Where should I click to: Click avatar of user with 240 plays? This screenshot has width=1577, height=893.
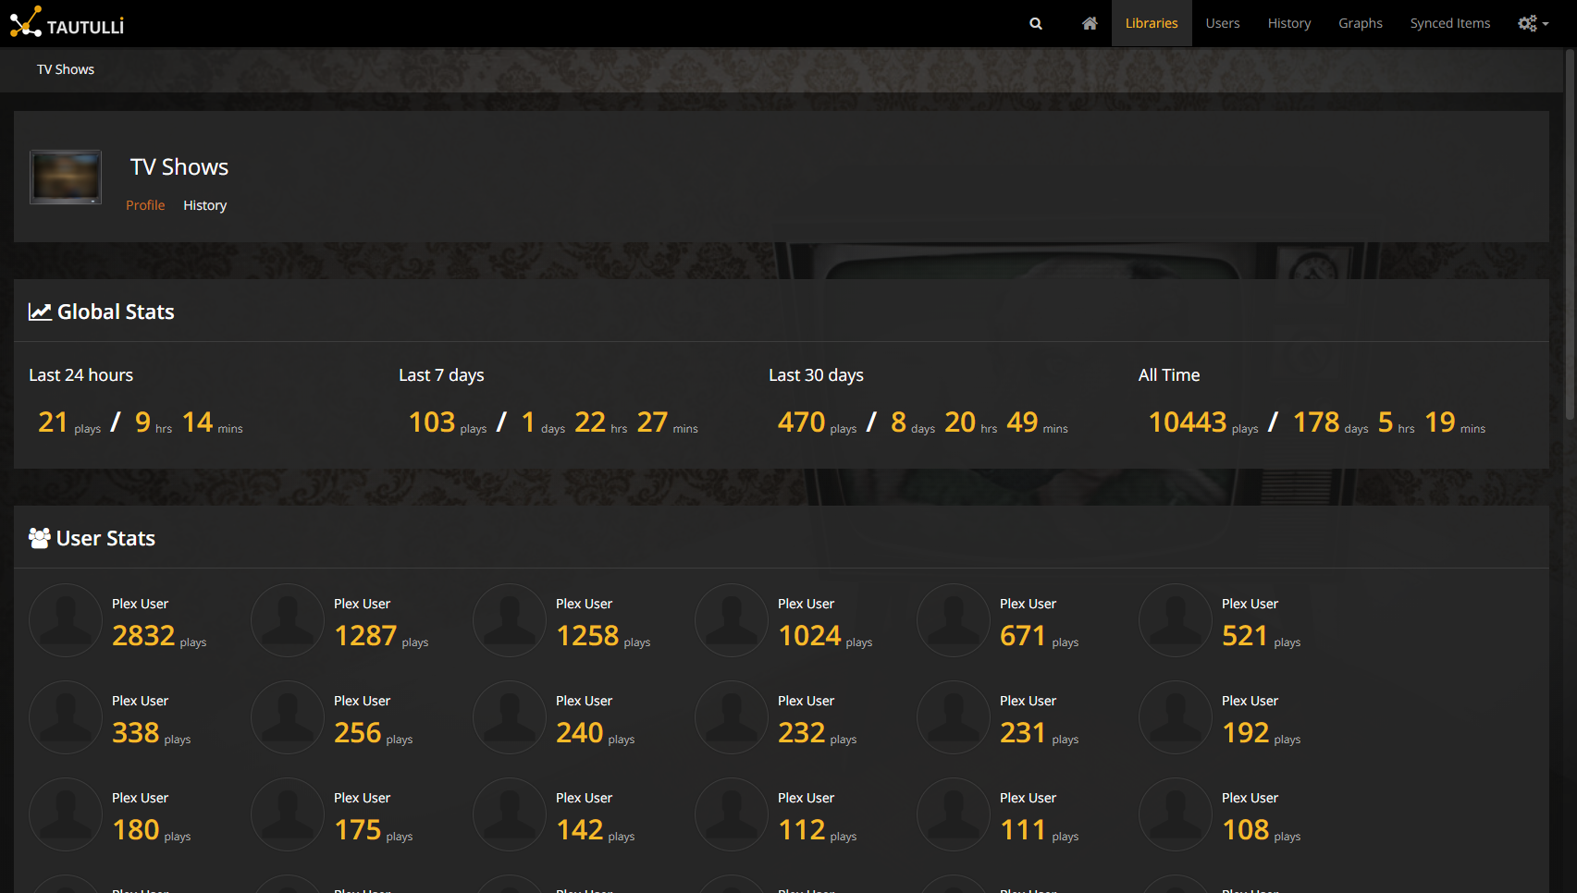pos(510,717)
